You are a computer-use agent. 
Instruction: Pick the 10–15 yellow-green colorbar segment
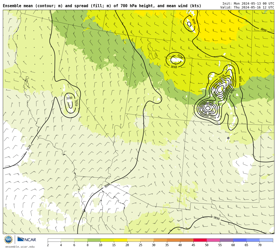click(x=107, y=240)
